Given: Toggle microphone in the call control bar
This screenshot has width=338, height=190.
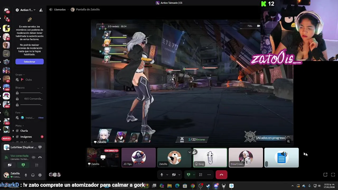Looking at the screenshot, I should [x=162, y=175].
